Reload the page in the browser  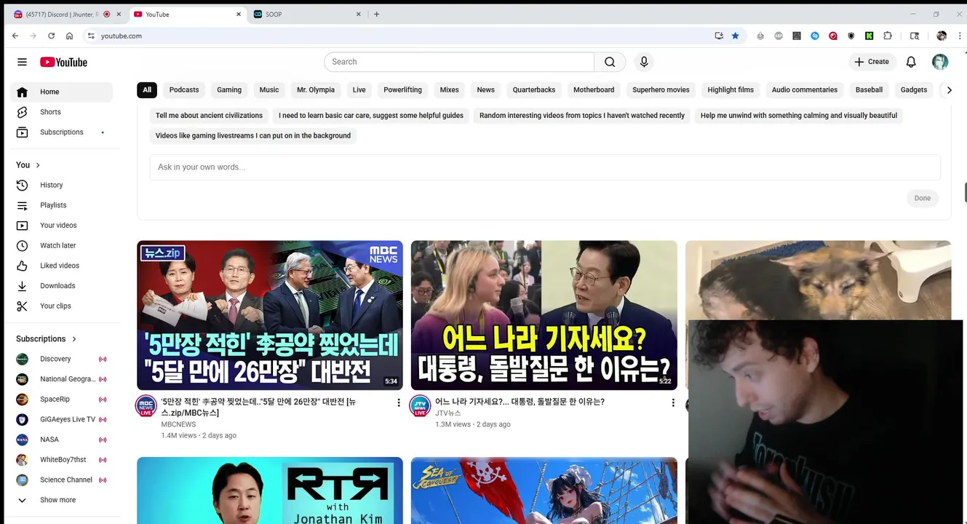(51, 36)
